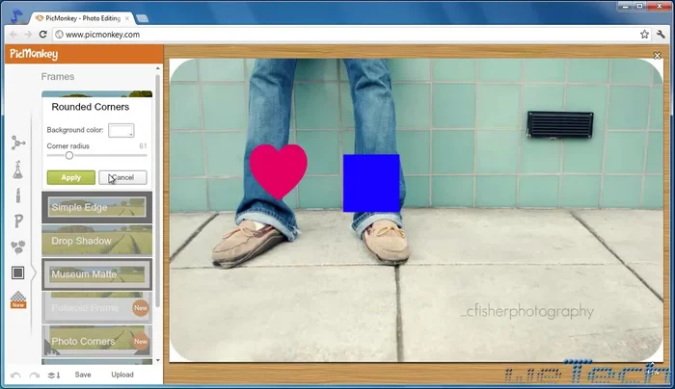
Task: Select the Text tool P icon
Action: 18,221
